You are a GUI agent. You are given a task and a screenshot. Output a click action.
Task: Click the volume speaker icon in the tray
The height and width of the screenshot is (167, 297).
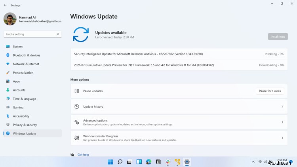coord(265,162)
